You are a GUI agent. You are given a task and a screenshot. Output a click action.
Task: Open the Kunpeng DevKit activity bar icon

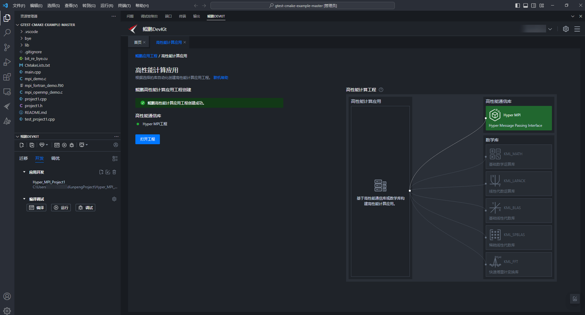[x=7, y=106]
